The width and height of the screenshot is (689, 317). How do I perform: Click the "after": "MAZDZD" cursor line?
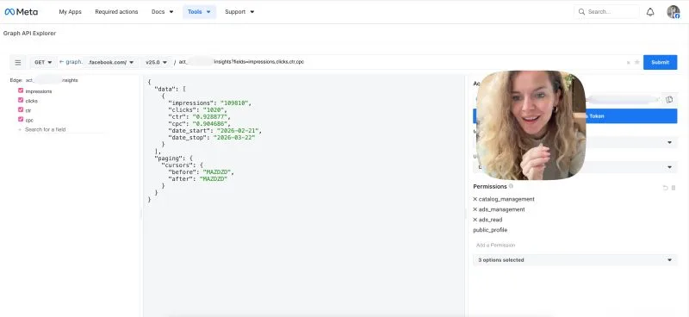click(x=198, y=179)
